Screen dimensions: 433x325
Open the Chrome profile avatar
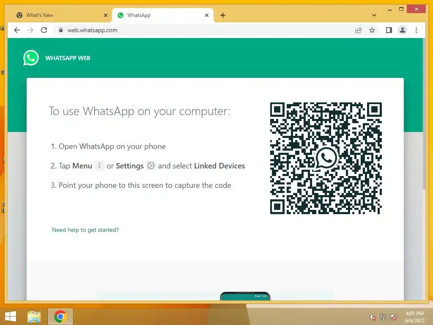click(403, 30)
